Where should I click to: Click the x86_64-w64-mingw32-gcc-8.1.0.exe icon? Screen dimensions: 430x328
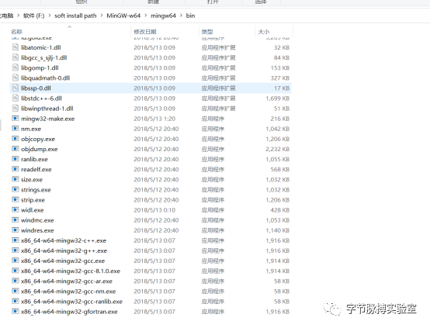pos(16,271)
